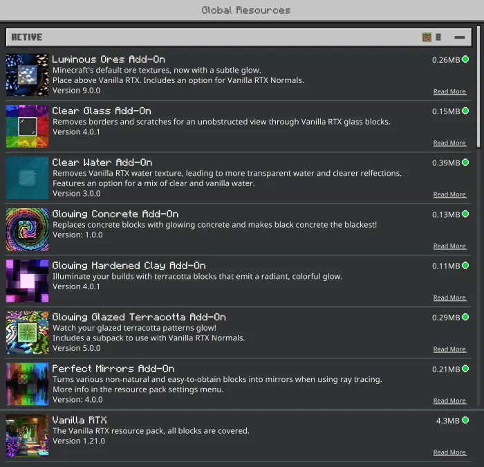
Task: Click the Clear Water Add-On pack icon
Action: click(27, 178)
